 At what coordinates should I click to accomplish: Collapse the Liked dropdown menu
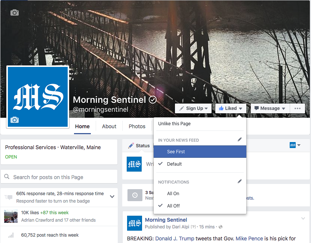click(230, 108)
